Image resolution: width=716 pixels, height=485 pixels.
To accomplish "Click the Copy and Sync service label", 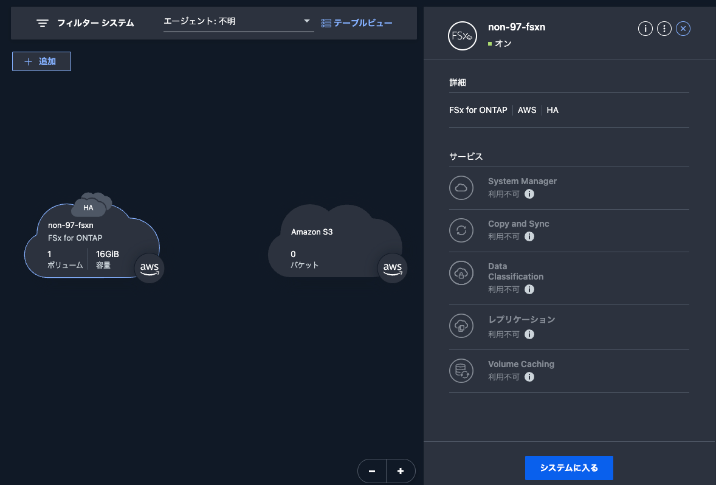I will pyautogui.click(x=518, y=224).
